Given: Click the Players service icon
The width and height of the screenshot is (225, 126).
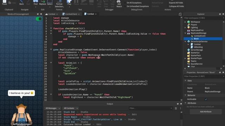Looking at the screenshot, I should tap(188, 25).
